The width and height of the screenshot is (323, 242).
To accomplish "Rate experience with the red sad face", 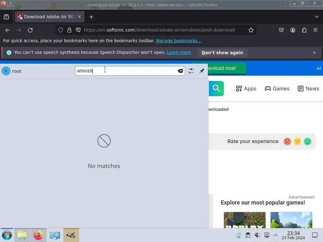I will (x=287, y=141).
